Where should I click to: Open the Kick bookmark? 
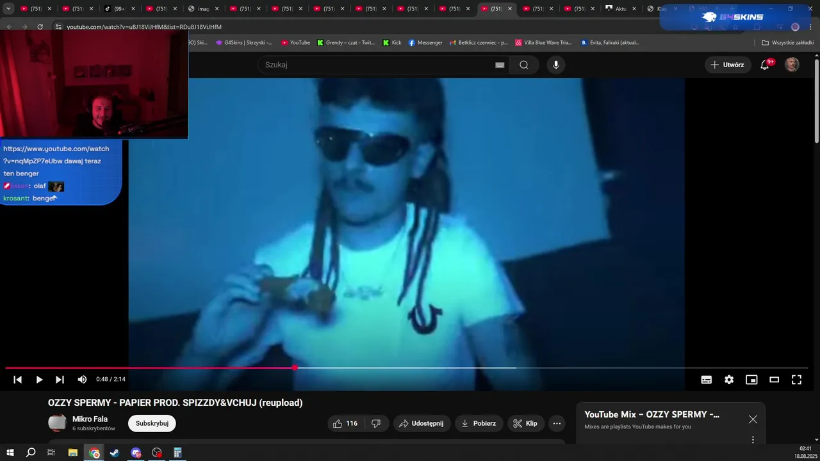tap(392, 42)
